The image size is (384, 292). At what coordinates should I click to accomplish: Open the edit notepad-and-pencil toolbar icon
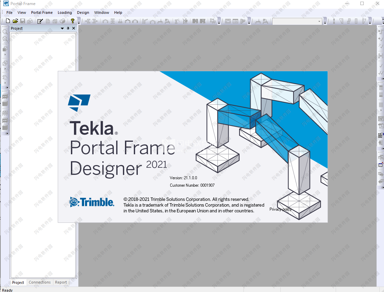coord(40,21)
